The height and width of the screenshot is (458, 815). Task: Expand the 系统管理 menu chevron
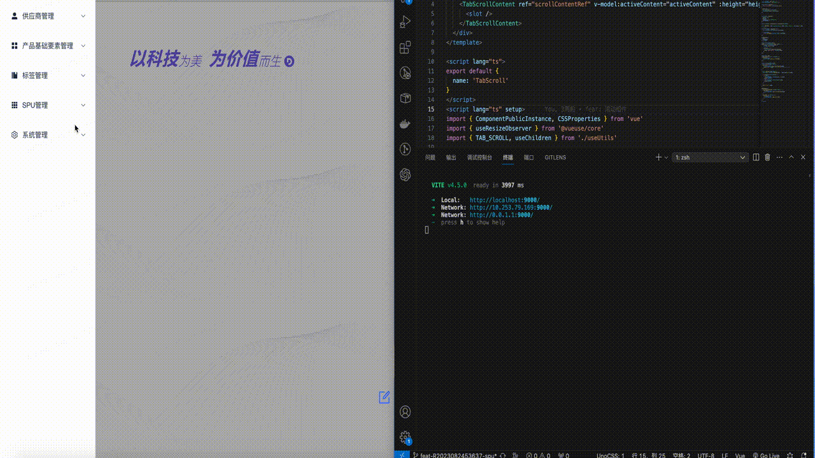[x=83, y=135]
